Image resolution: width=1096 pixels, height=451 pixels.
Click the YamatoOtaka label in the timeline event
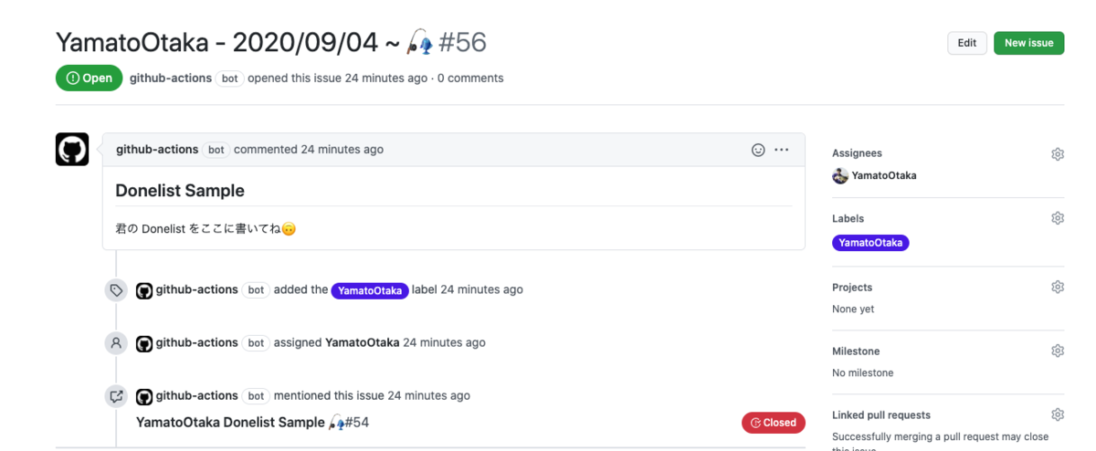point(370,290)
